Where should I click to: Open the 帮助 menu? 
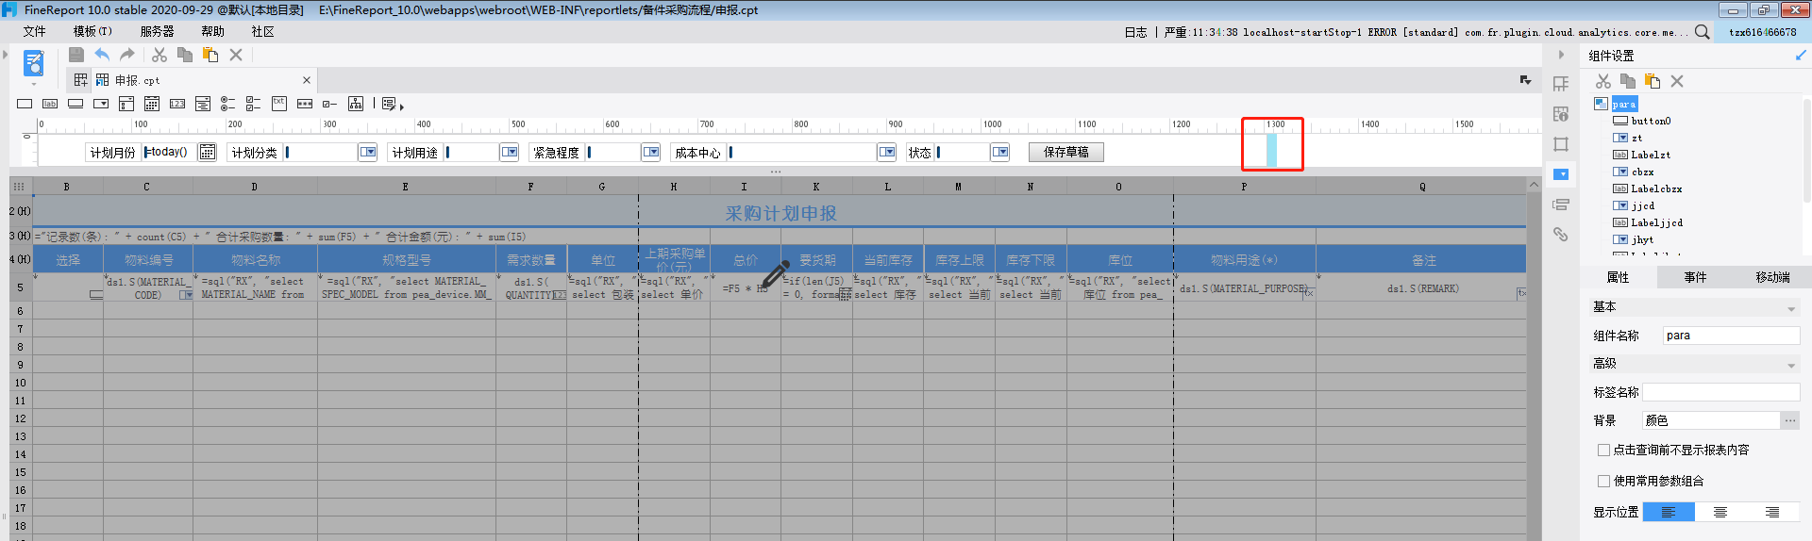[212, 31]
